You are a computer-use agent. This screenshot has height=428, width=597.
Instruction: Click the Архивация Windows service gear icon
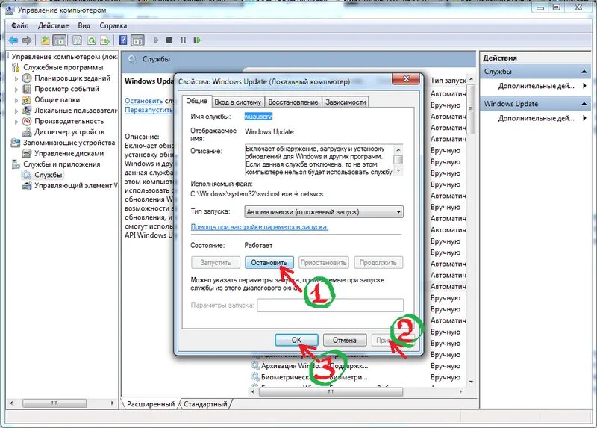pos(254,365)
